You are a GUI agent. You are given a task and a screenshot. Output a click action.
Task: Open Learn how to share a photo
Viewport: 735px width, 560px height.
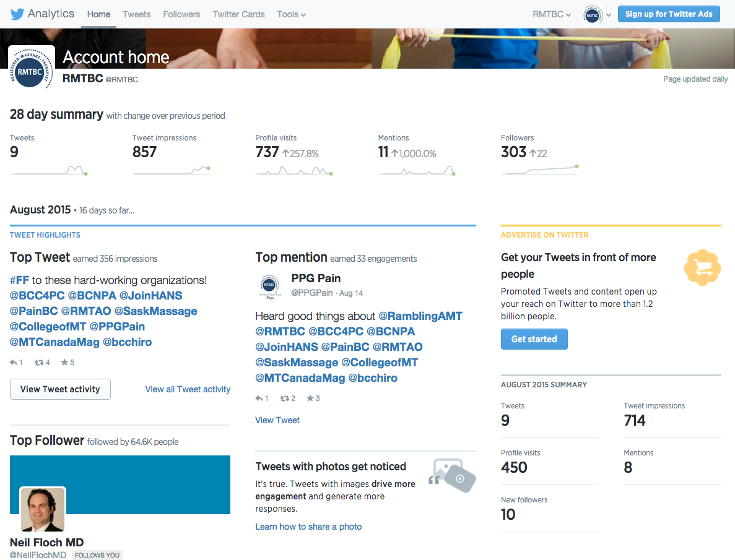(308, 527)
